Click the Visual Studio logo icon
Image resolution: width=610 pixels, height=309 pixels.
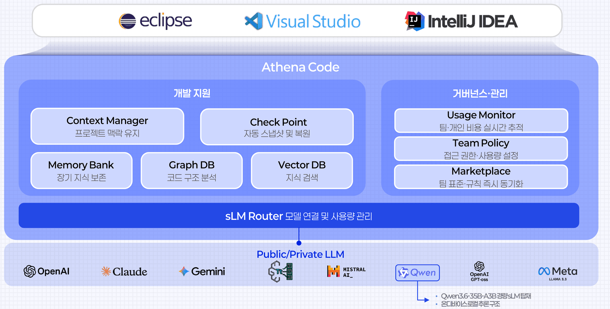point(254,21)
